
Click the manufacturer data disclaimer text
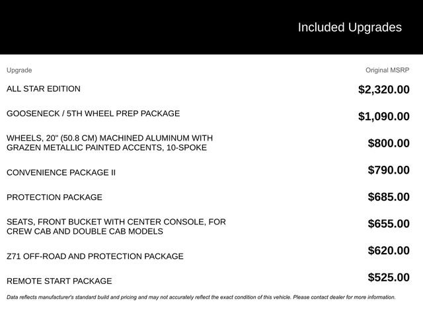[x=201, y=297]
